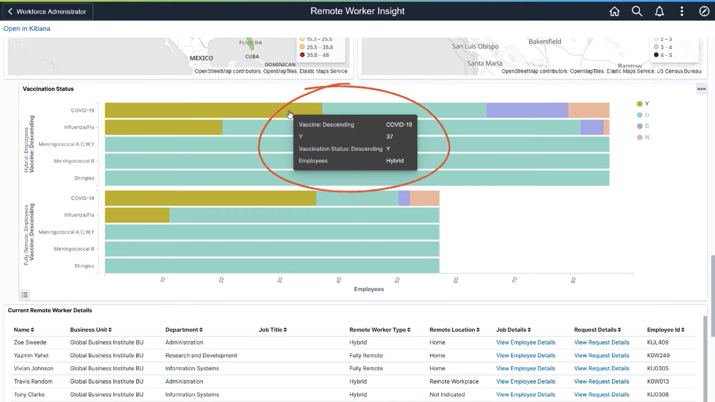Open the NavBar compass icon

[703, 11]
